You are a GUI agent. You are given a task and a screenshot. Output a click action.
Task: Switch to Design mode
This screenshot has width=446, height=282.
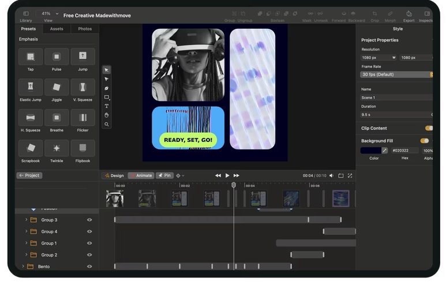point(114,175)
